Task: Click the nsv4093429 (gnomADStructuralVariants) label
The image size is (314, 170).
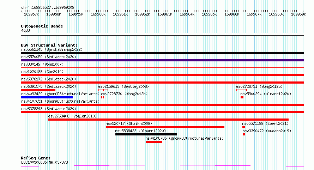Action: (60, 94)
